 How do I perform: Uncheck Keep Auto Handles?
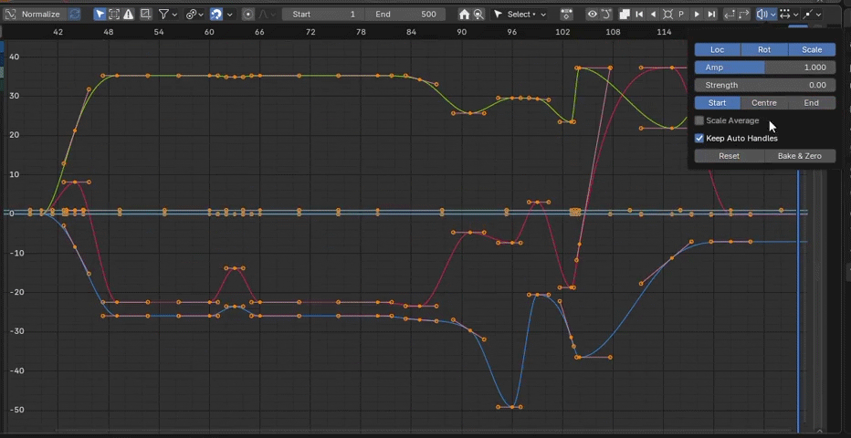click(699, 139)
